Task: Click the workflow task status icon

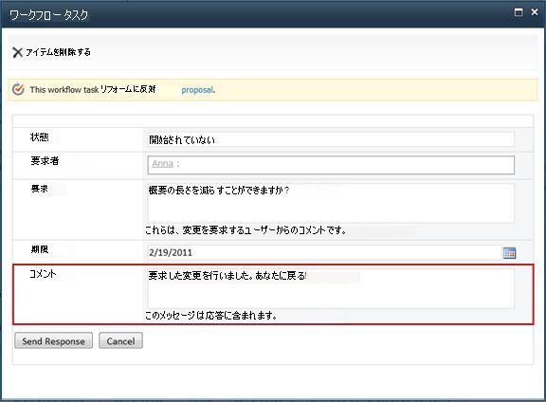Action: [18, 89]
